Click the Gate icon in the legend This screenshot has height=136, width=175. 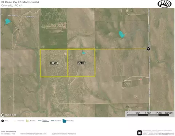(x=3, y=121)
